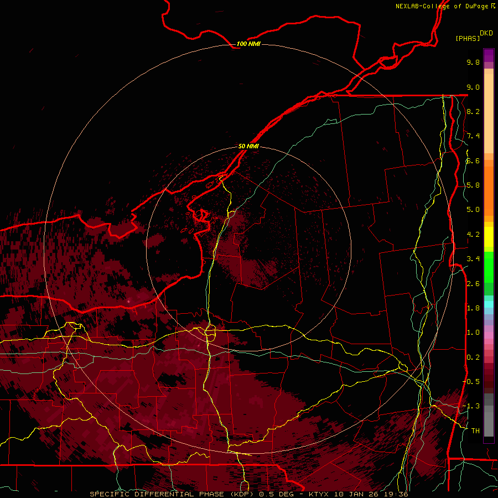Click the 1.8 value on the color scale

coord(473,308)
